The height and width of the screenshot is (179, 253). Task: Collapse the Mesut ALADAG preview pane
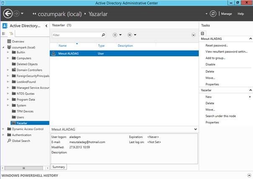[195, 129]
